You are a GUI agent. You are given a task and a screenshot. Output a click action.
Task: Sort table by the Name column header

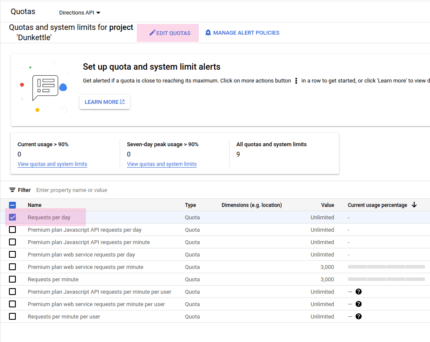[35, 205]
